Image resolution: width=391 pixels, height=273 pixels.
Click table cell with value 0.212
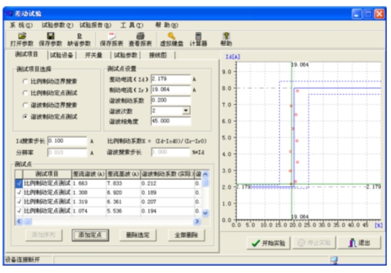coord(167,183)
